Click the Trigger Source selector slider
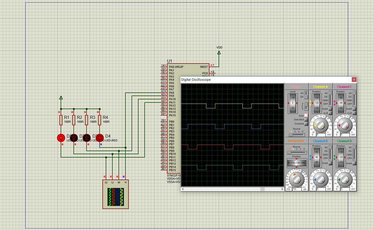Viewport: 374px width, 230px height. 297,135
